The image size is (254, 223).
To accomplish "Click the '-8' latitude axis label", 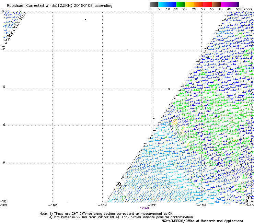I will tap(3, 163).
